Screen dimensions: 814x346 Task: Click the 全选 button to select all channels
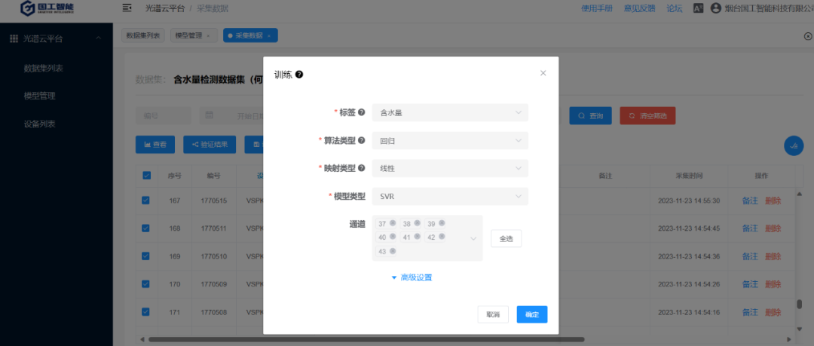click(506, 238)
